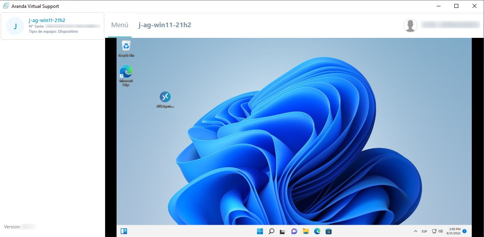This screenshot has height=237, width=484.
Task: Close the Aranda Virtual Support window
Action: click(x=475, y=6)
